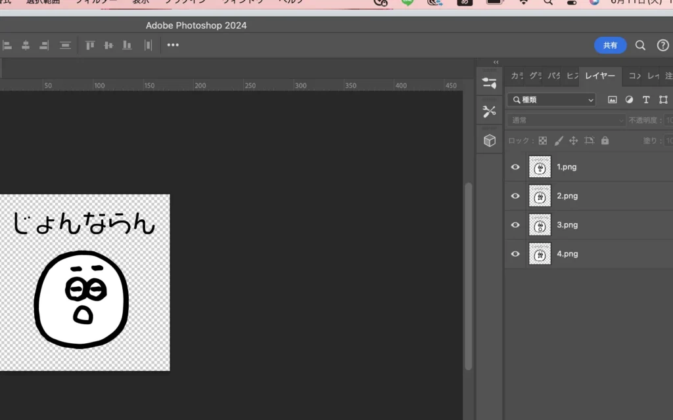Open the three-dots more align options
The height and width of the screenshot is (420, 673).
[x=173, y=45]
